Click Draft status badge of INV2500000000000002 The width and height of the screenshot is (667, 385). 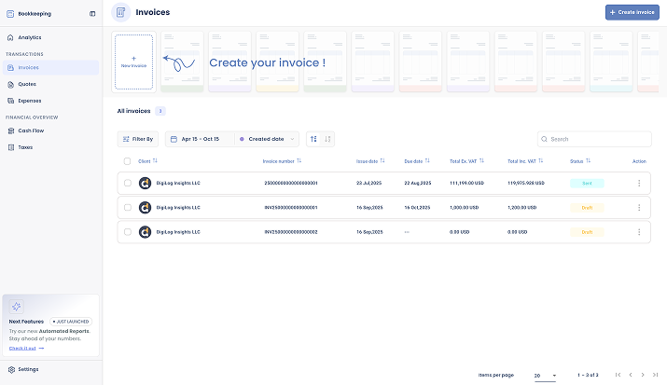587,232
